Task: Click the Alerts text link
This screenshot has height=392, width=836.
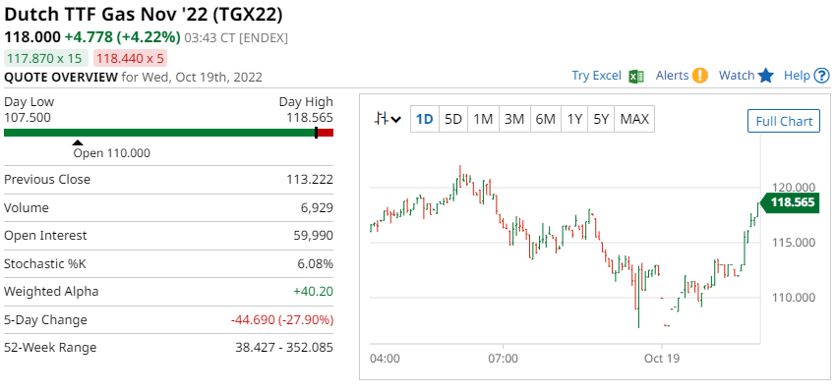Action: click(673, 76)
